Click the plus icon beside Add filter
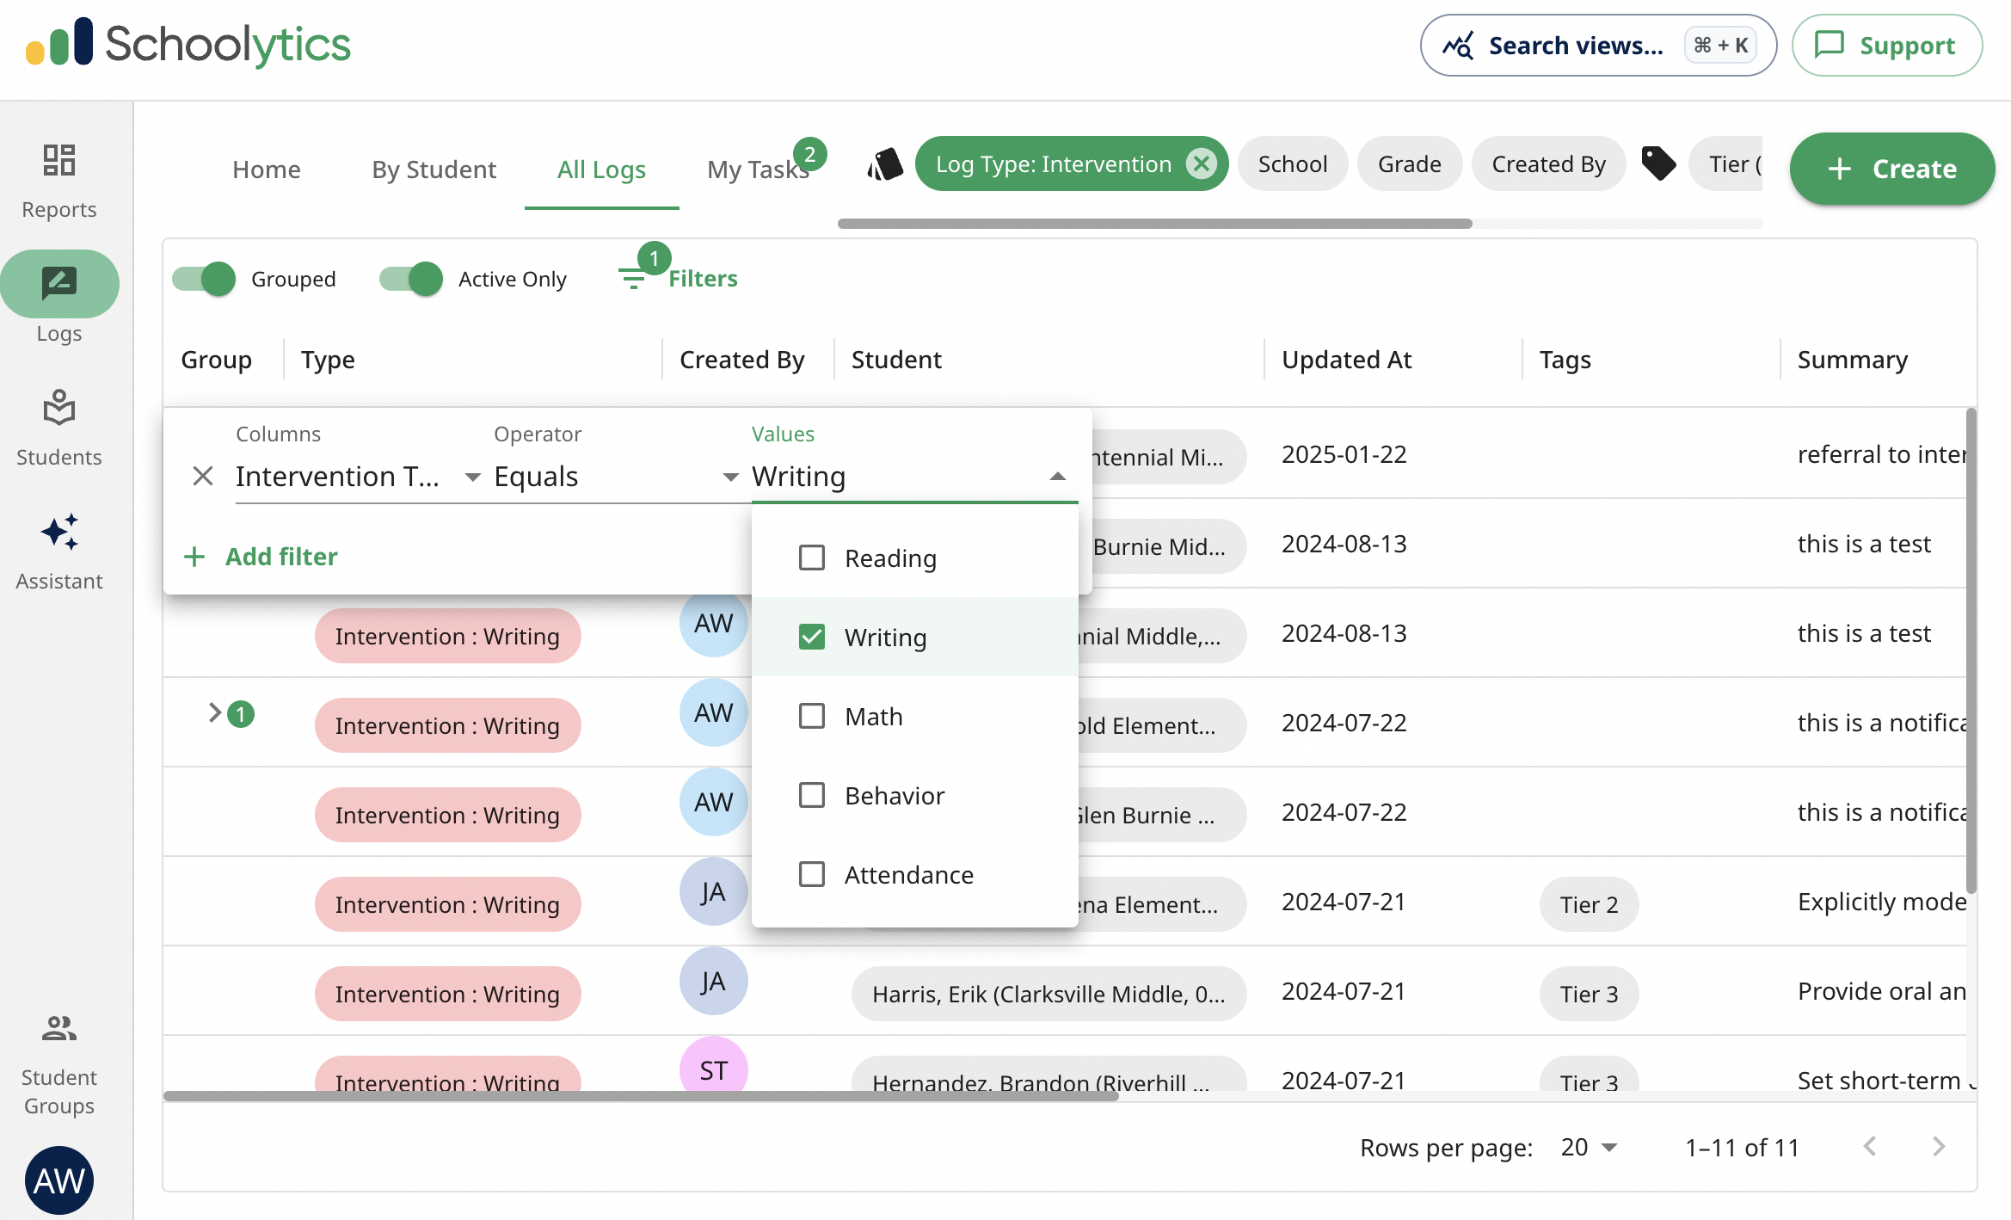 point(194,557)
